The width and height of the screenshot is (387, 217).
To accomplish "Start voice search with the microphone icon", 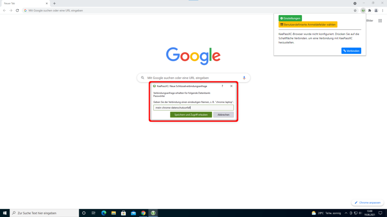I will click(244, 78).
